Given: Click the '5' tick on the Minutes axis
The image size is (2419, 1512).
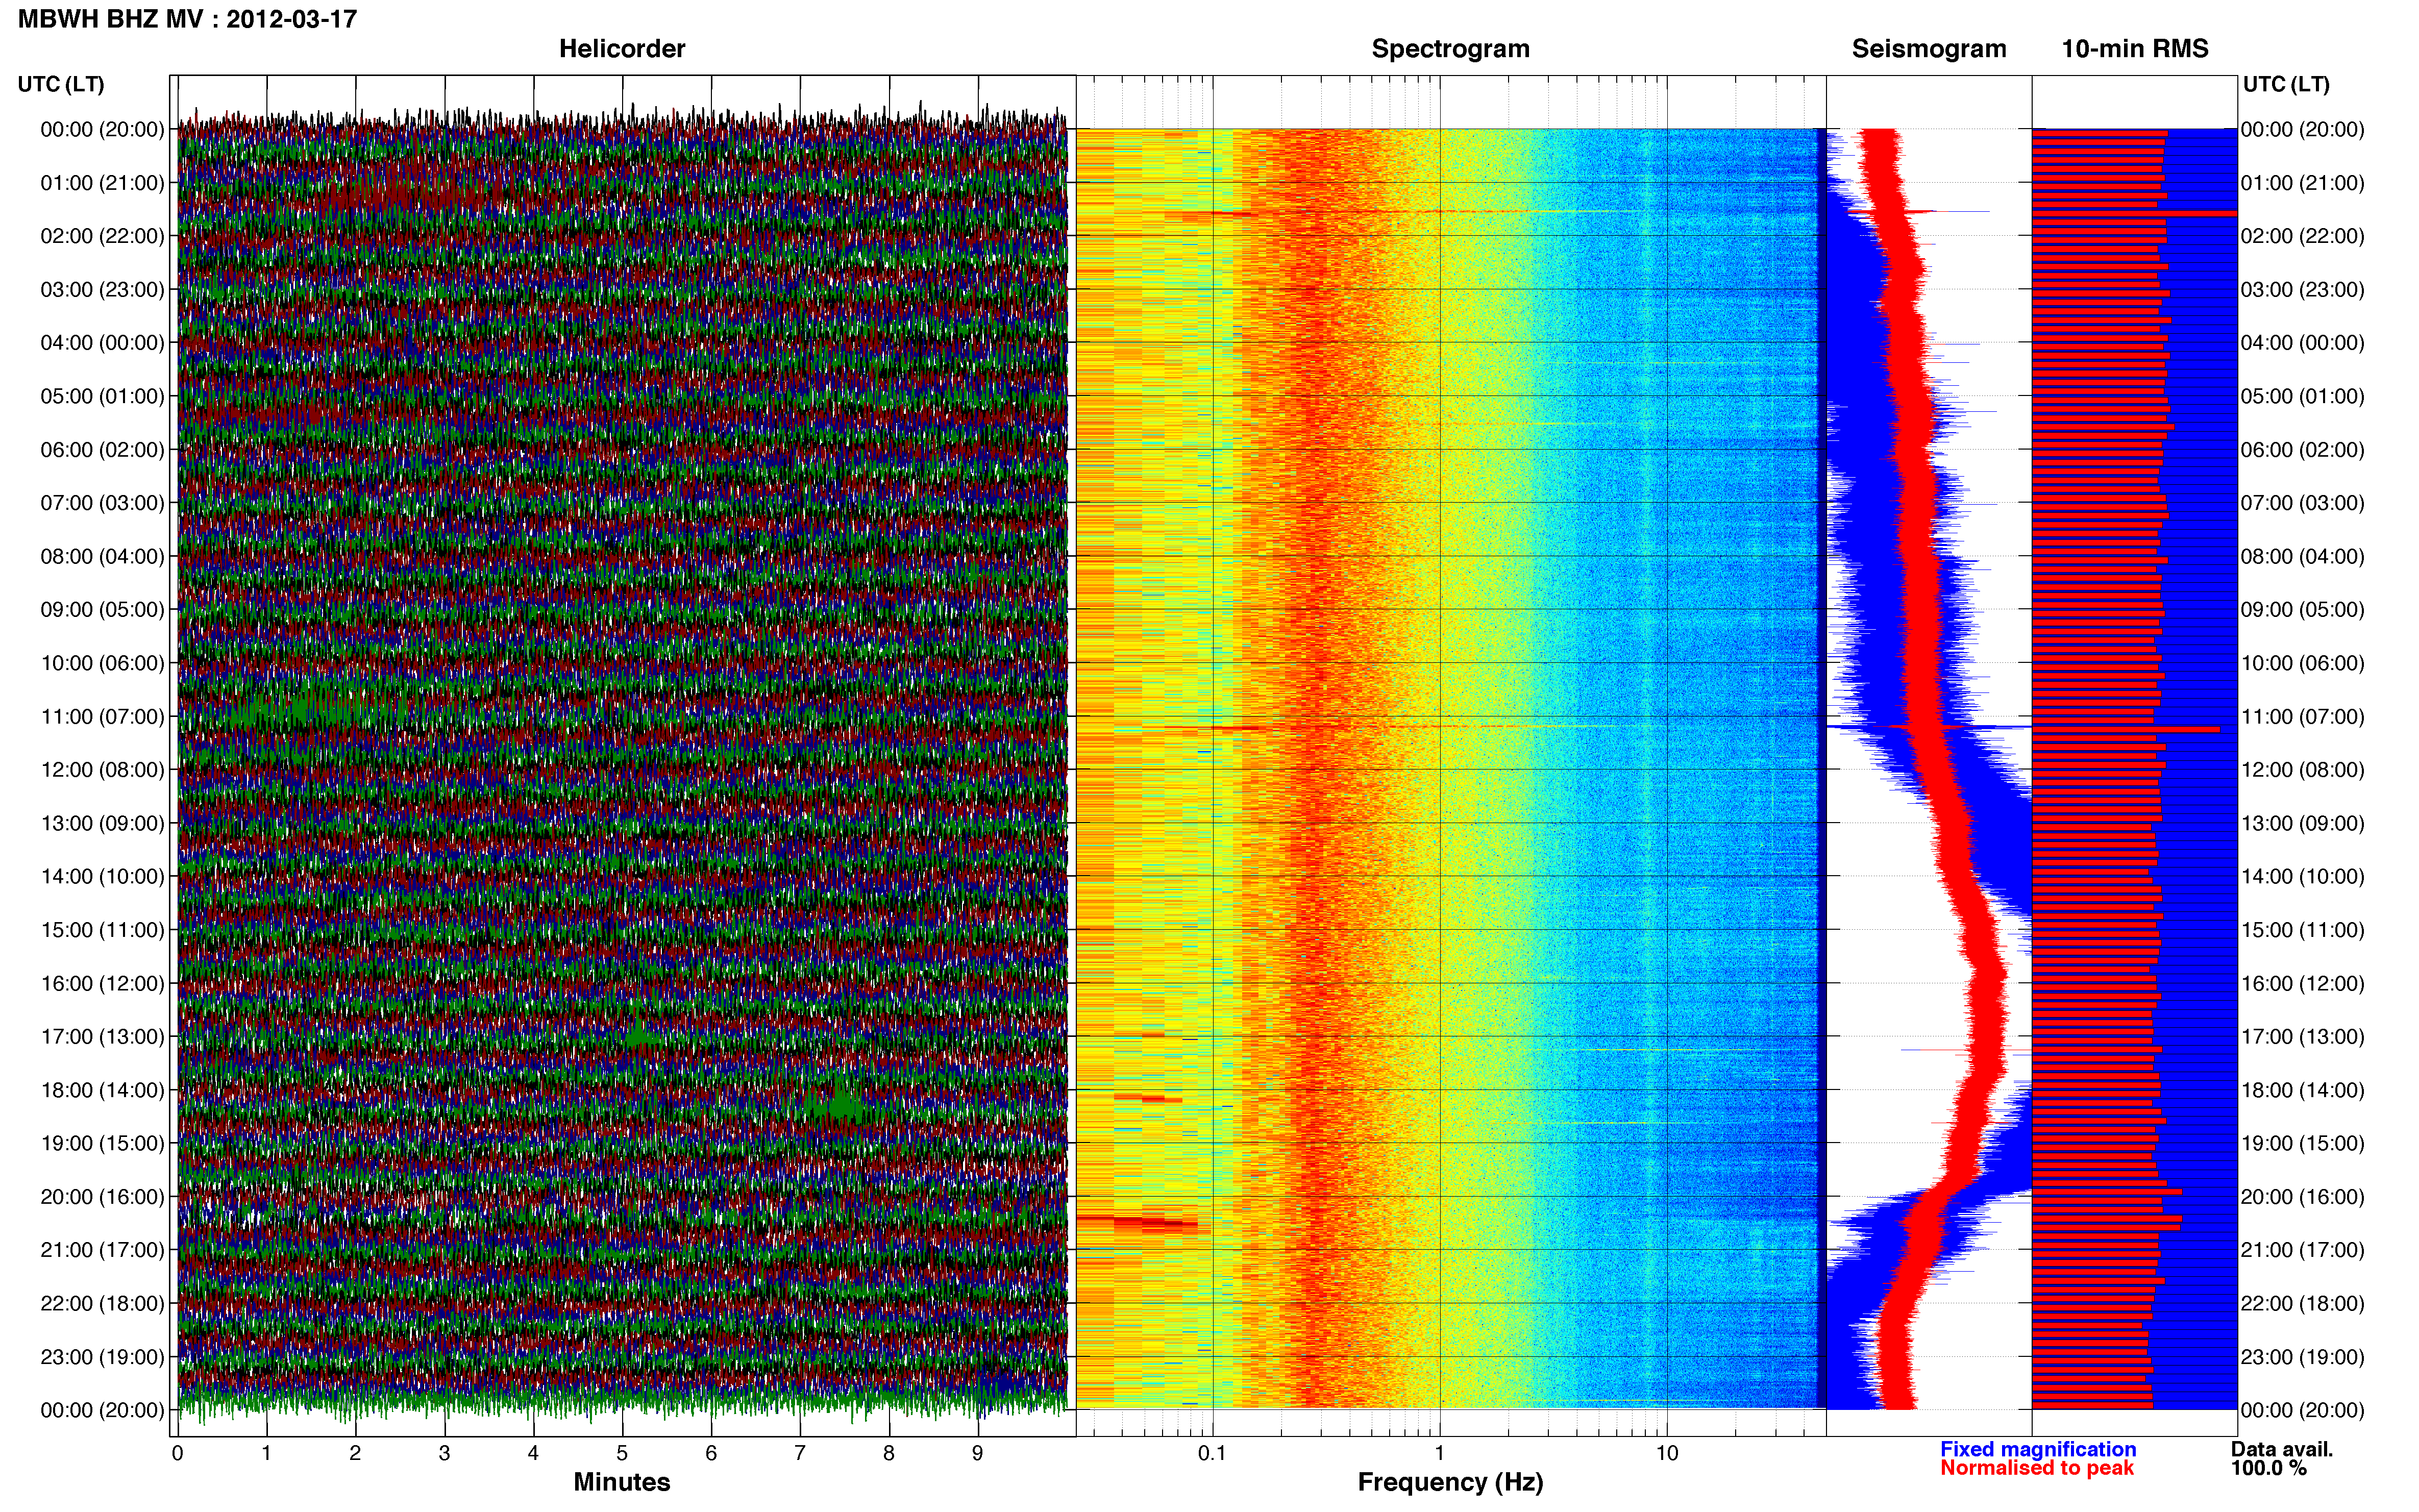Looking at the screenshot, I should 622,1453.
